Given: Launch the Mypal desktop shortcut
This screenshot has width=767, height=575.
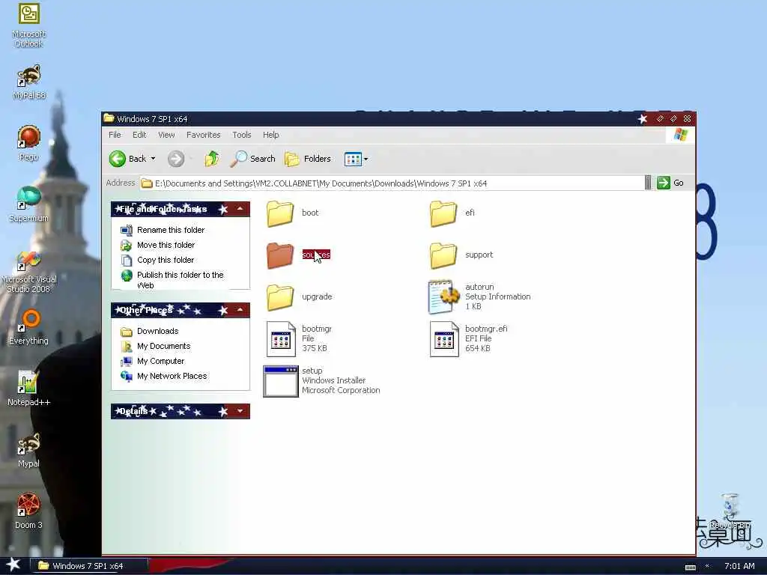Looking at the screenshot, I should (28, 450).
